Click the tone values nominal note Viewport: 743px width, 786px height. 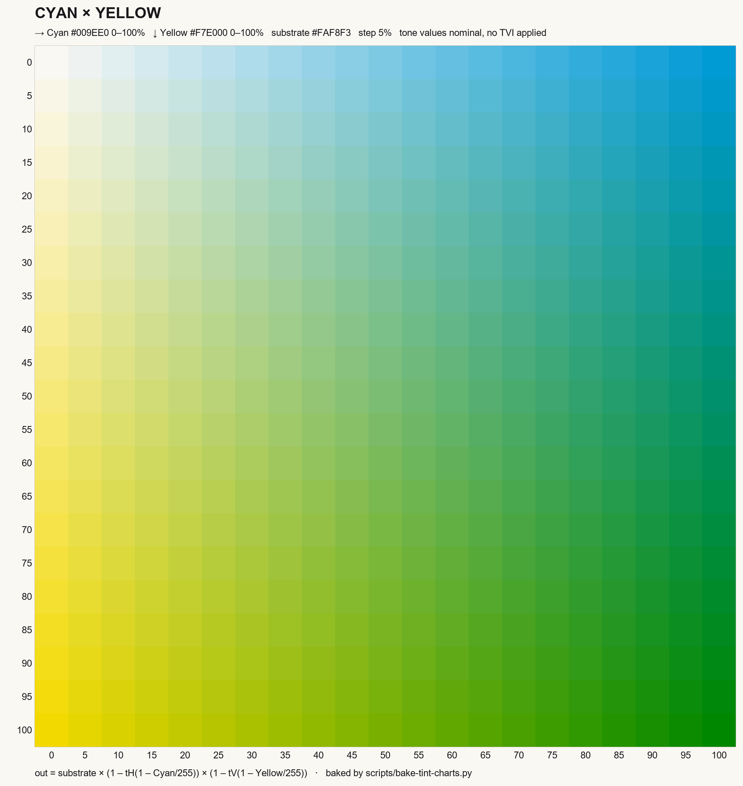[x=472, y=33]
